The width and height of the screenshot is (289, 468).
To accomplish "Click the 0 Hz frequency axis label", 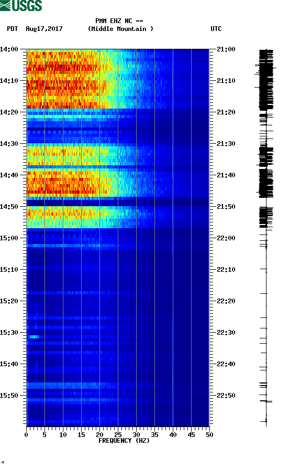I will pos(26,435).
